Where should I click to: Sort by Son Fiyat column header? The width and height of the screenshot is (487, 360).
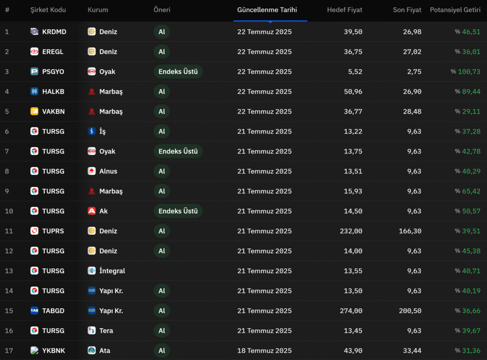click(x=407, y=10)
